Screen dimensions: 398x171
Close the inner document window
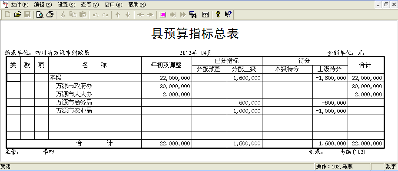click(x=394, y=5)
